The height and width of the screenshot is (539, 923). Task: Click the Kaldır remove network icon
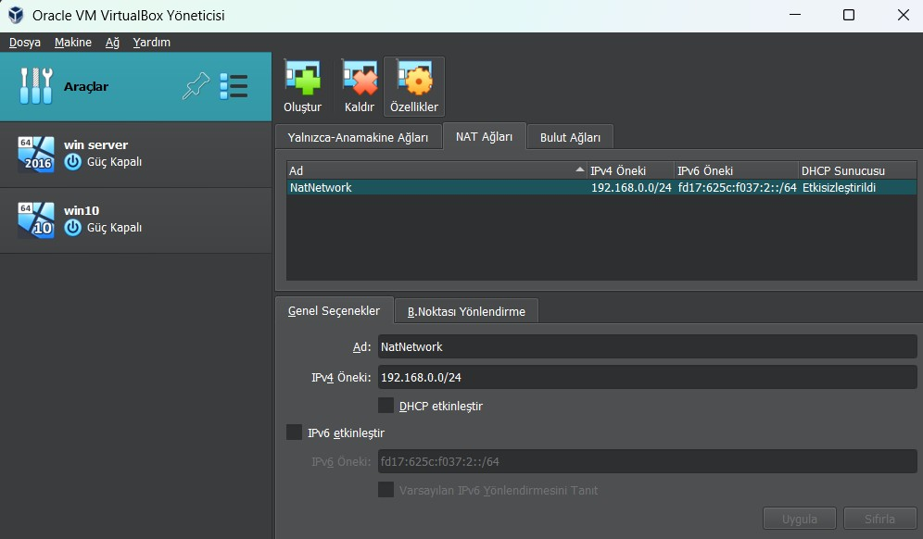pos(360,79)
